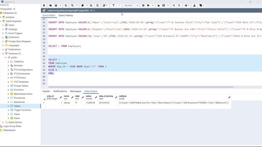Image resolution: width=262 pixels, height=147 pixels.
Task: Open Find with the magnifier icon
Action: (72, 5)
